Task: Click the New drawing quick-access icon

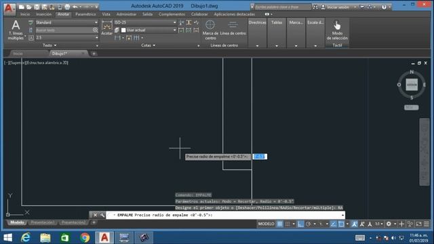Action: (21, 7)
